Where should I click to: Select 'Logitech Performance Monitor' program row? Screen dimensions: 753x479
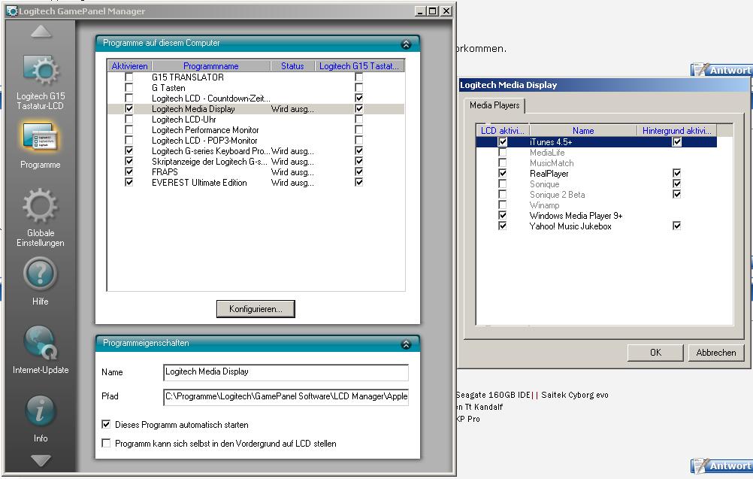tap(256, 130)
